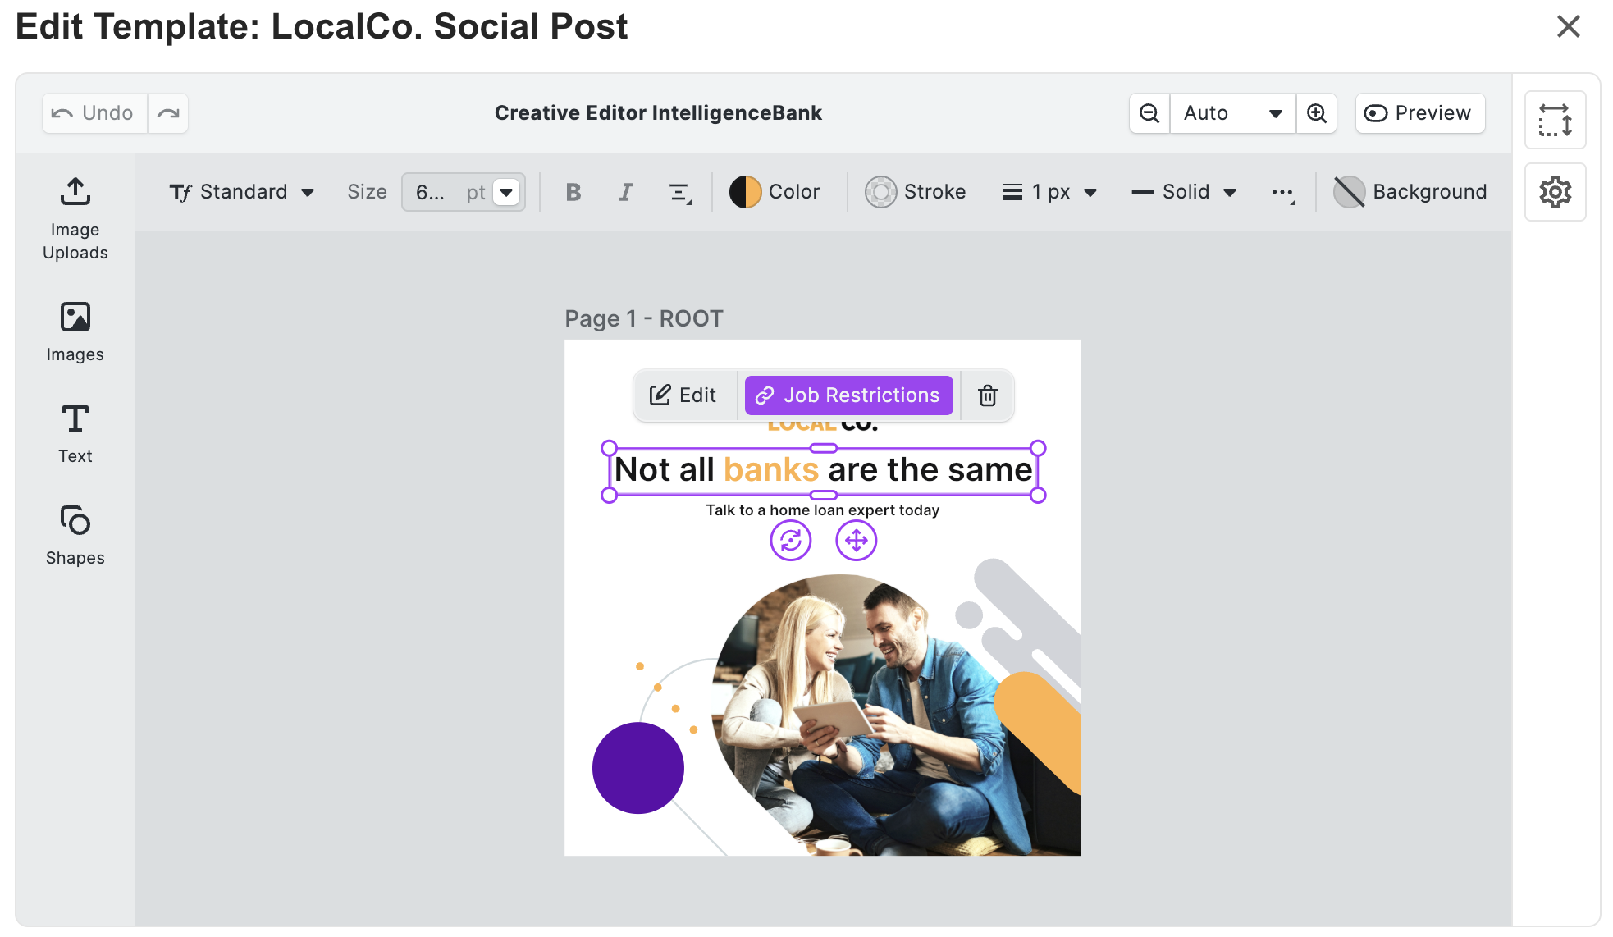Click the rotate handle below text
This screenshot has width=1613, height=937.
(791, 541)
